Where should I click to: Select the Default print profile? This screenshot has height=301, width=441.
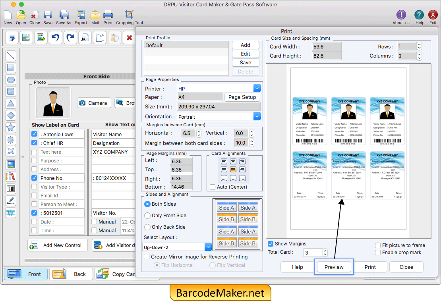pyautogui.click(x=186, y=45)
